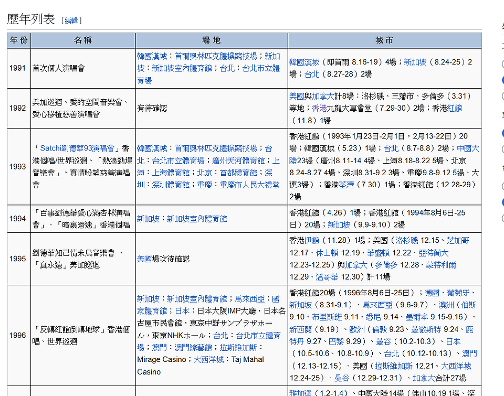
Task: Click the 首次個人演唱會 name cell
Action: [x=83, y=68]
